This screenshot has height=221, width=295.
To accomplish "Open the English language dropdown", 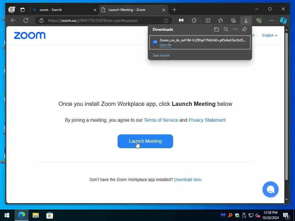I will point(270,35).
